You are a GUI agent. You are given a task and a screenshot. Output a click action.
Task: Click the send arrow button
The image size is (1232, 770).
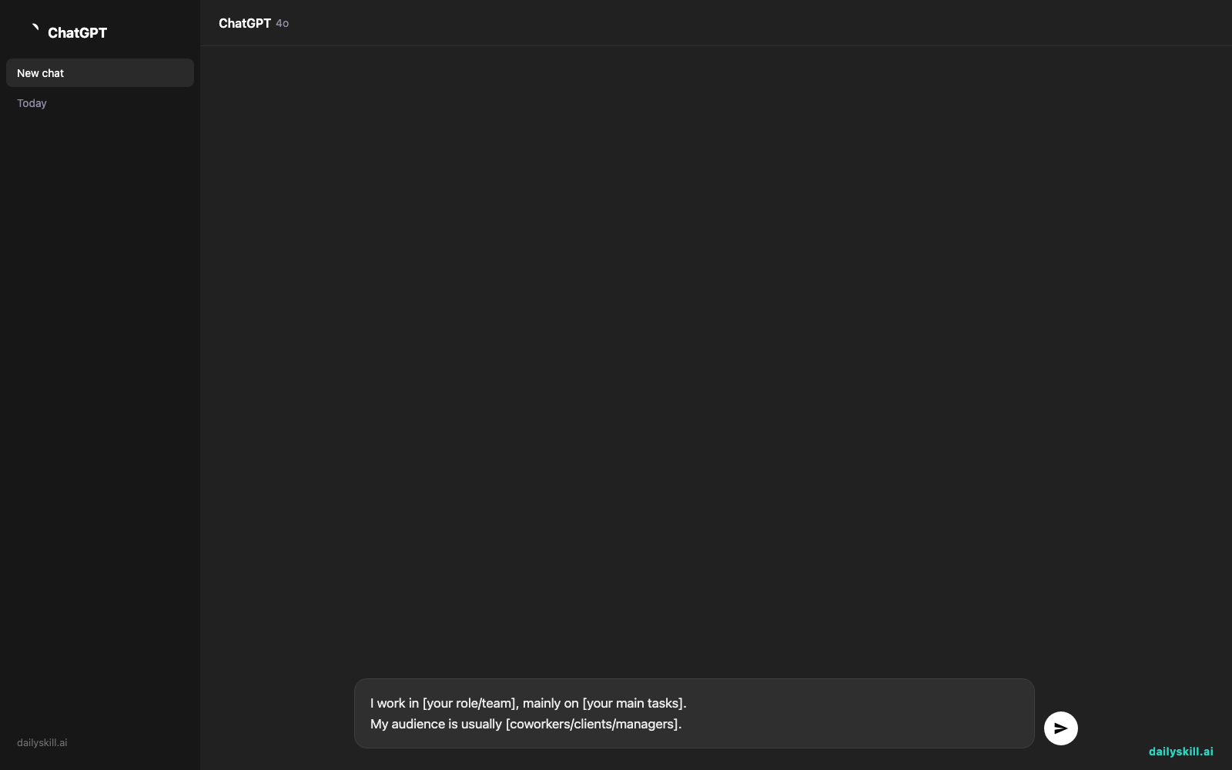tap(1060, 728)
